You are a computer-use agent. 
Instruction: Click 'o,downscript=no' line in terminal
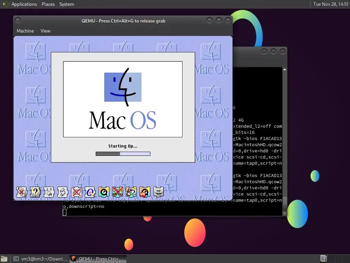84,206
